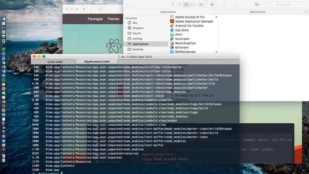The image size is (309, 174).
Task: Click the 2.6M app.asar.unpacked/node_modules line
Action: pyautogui.click(x=88, y=149)
